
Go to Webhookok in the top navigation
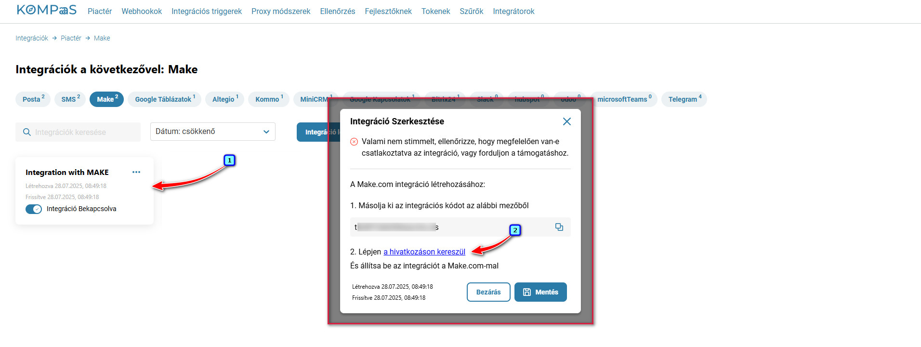point(142,11)
